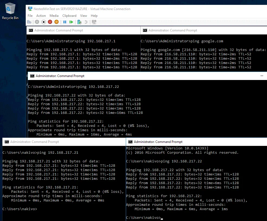Create a checkpoint using the toolbar icon
The image size is (267, 221).
(79, 22)
